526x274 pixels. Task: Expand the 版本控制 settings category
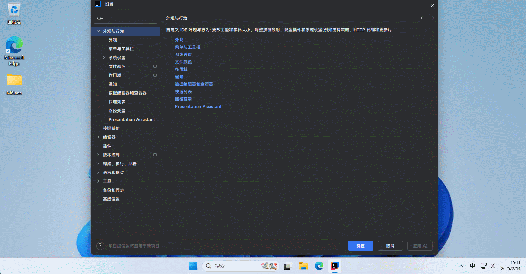98,155
